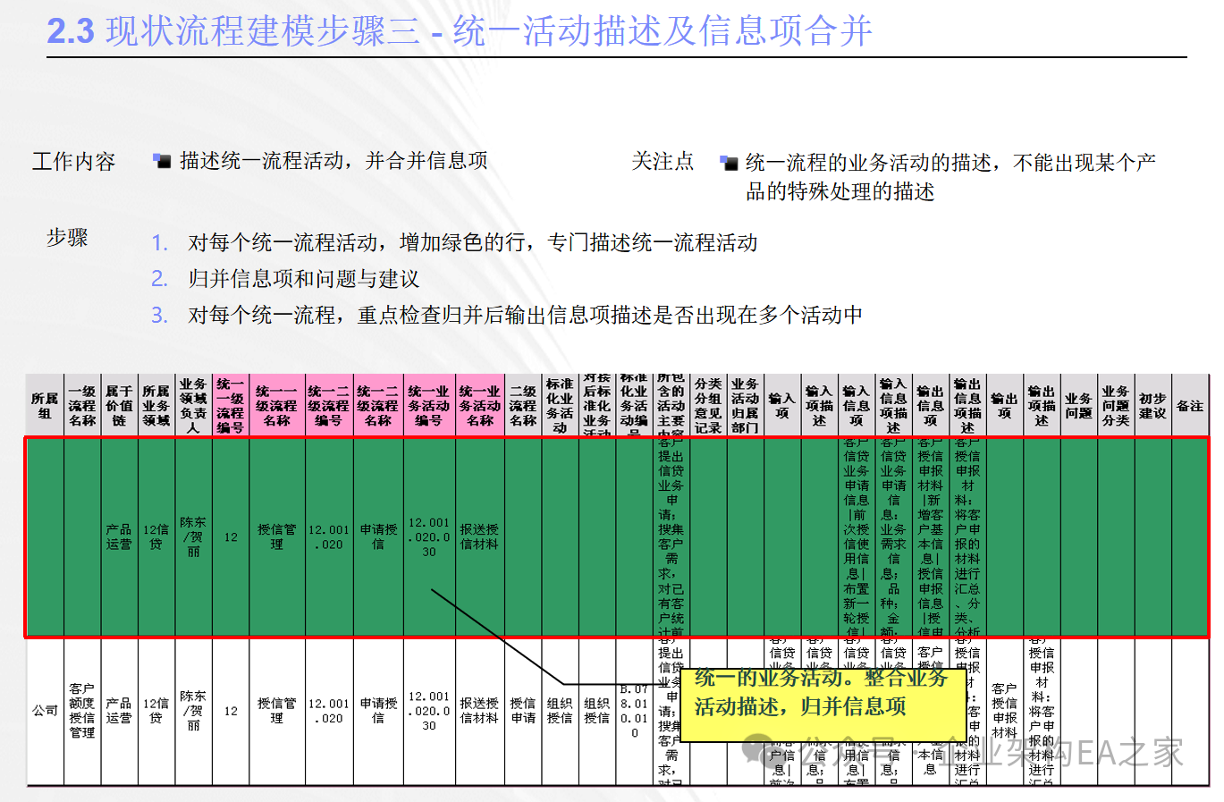
Task: Click '陈东/贺丽' in the green row
Action: pyautogui.click(x=193, y=536)
